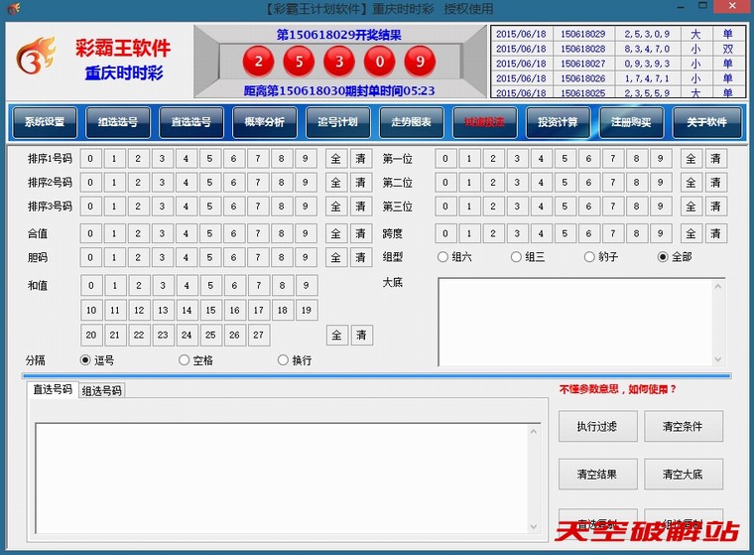This screenshot has width=754, height=555.
Task: Switch to the 组选号码 tab
Action: tap(102, 391)
